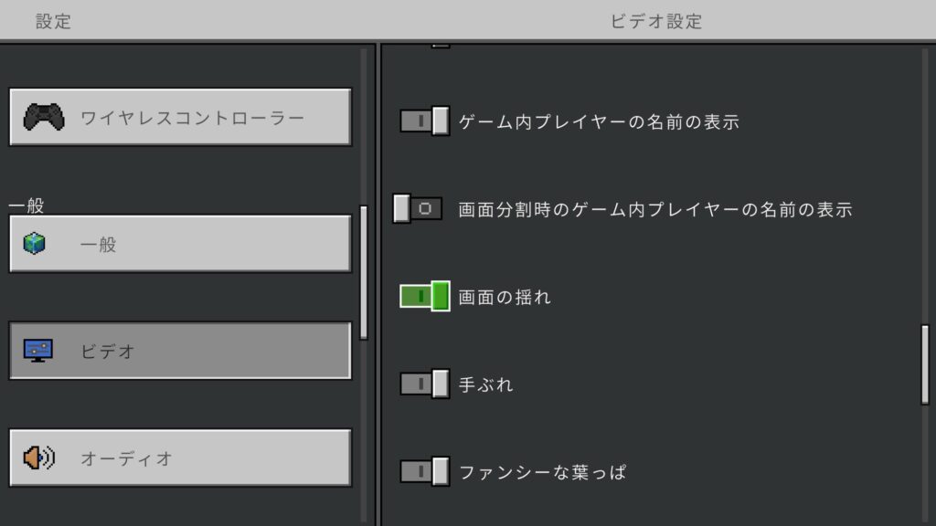Click the 手ぶれ label text

[x=485, y=384]
